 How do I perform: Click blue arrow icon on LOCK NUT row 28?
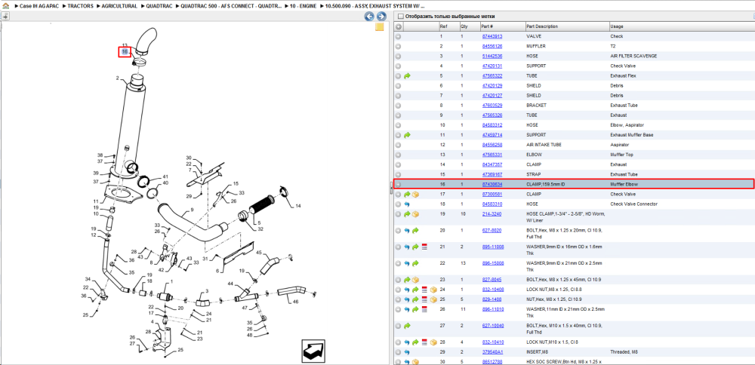click(408, 342)
